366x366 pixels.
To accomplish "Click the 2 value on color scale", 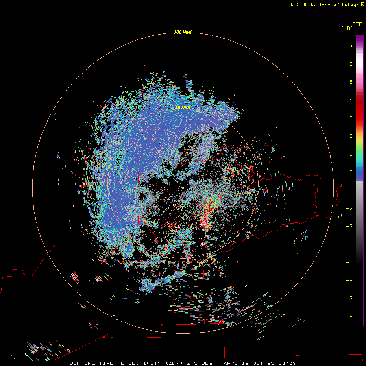I will [351, 136].
